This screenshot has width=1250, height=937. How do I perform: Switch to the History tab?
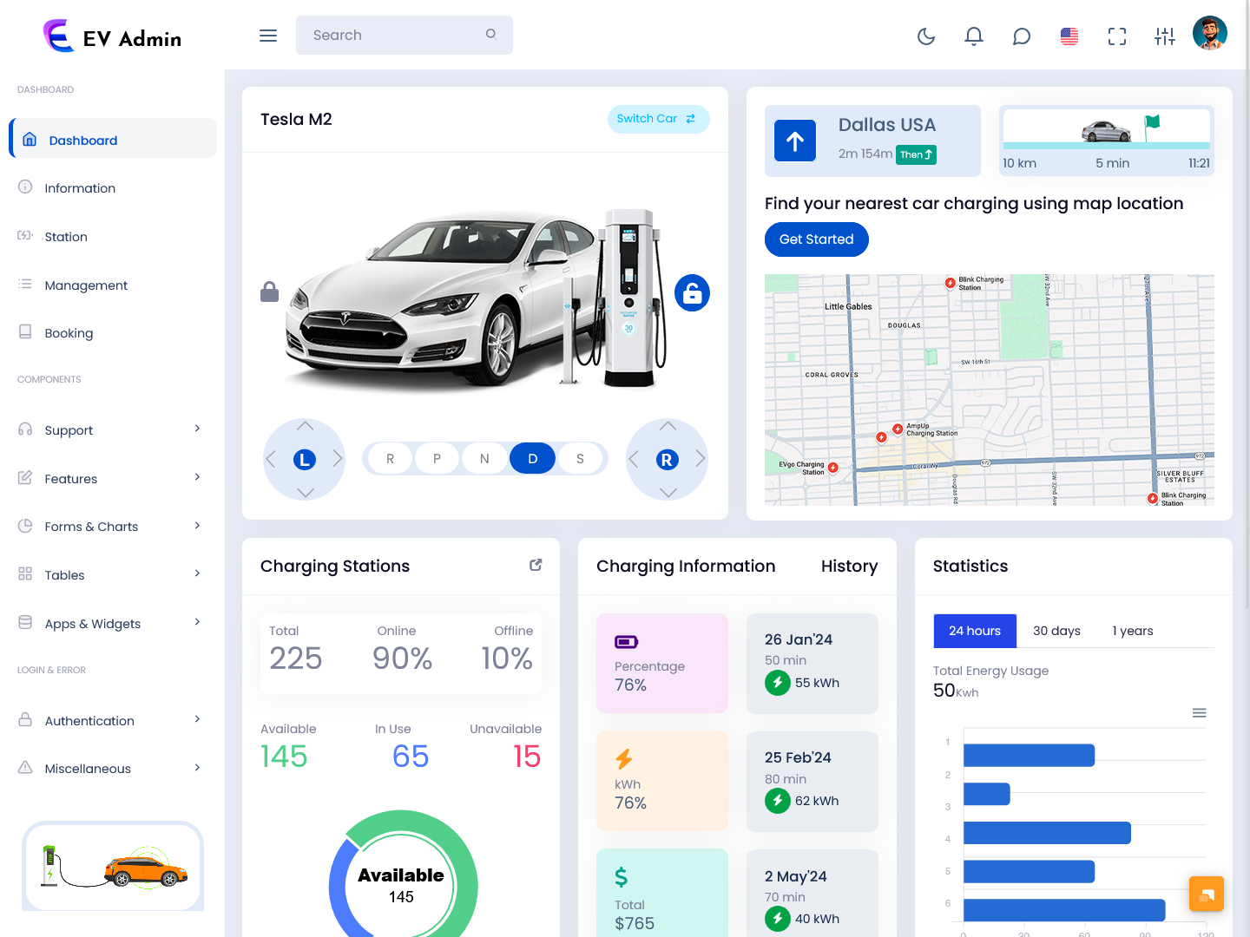point(849,566)
